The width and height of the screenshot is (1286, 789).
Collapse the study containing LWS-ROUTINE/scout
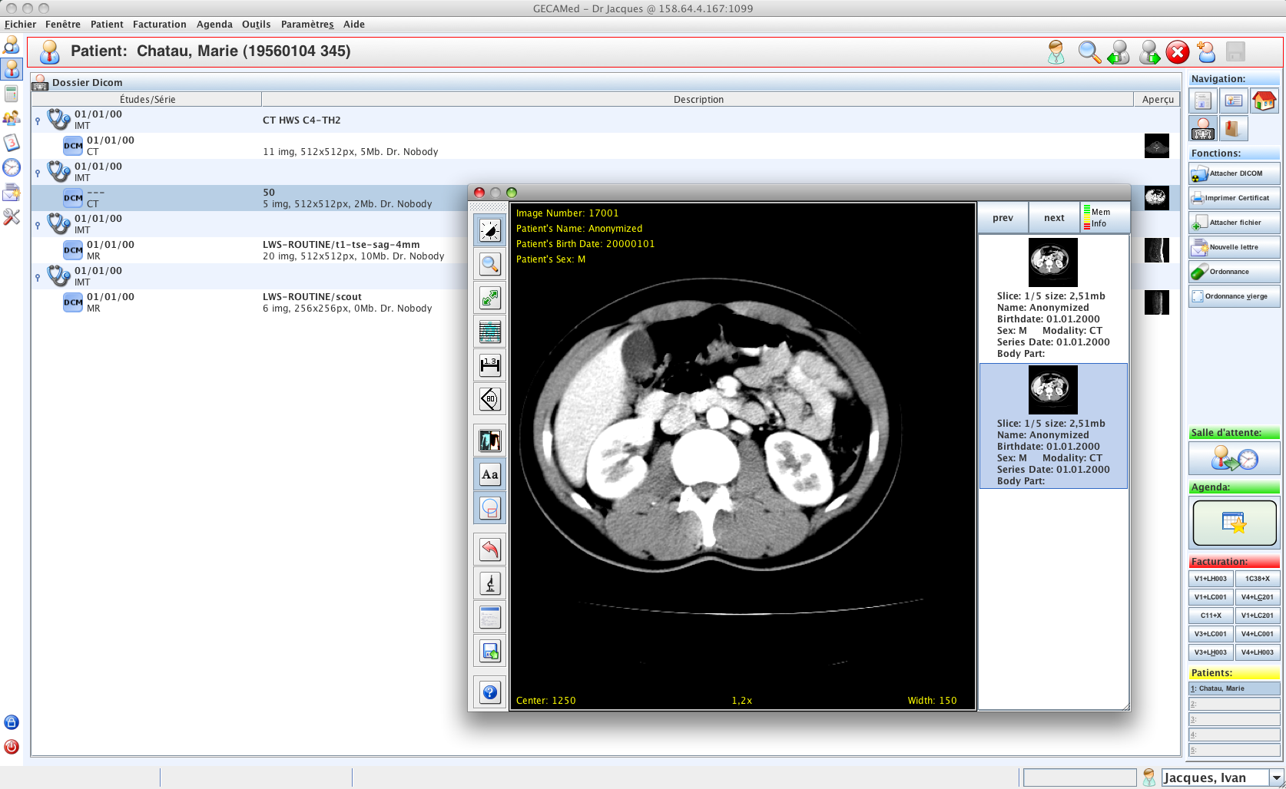point(38,277)
